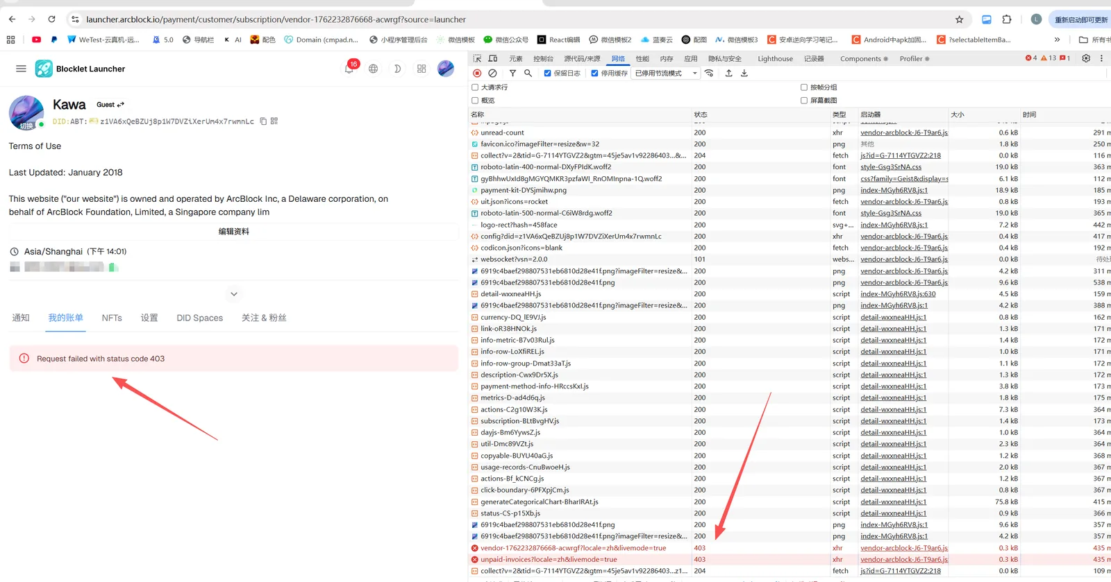Enable the 屏幕截图 screenshots checkbox
Screen dimensions: 1111x582
click(804, 101)
